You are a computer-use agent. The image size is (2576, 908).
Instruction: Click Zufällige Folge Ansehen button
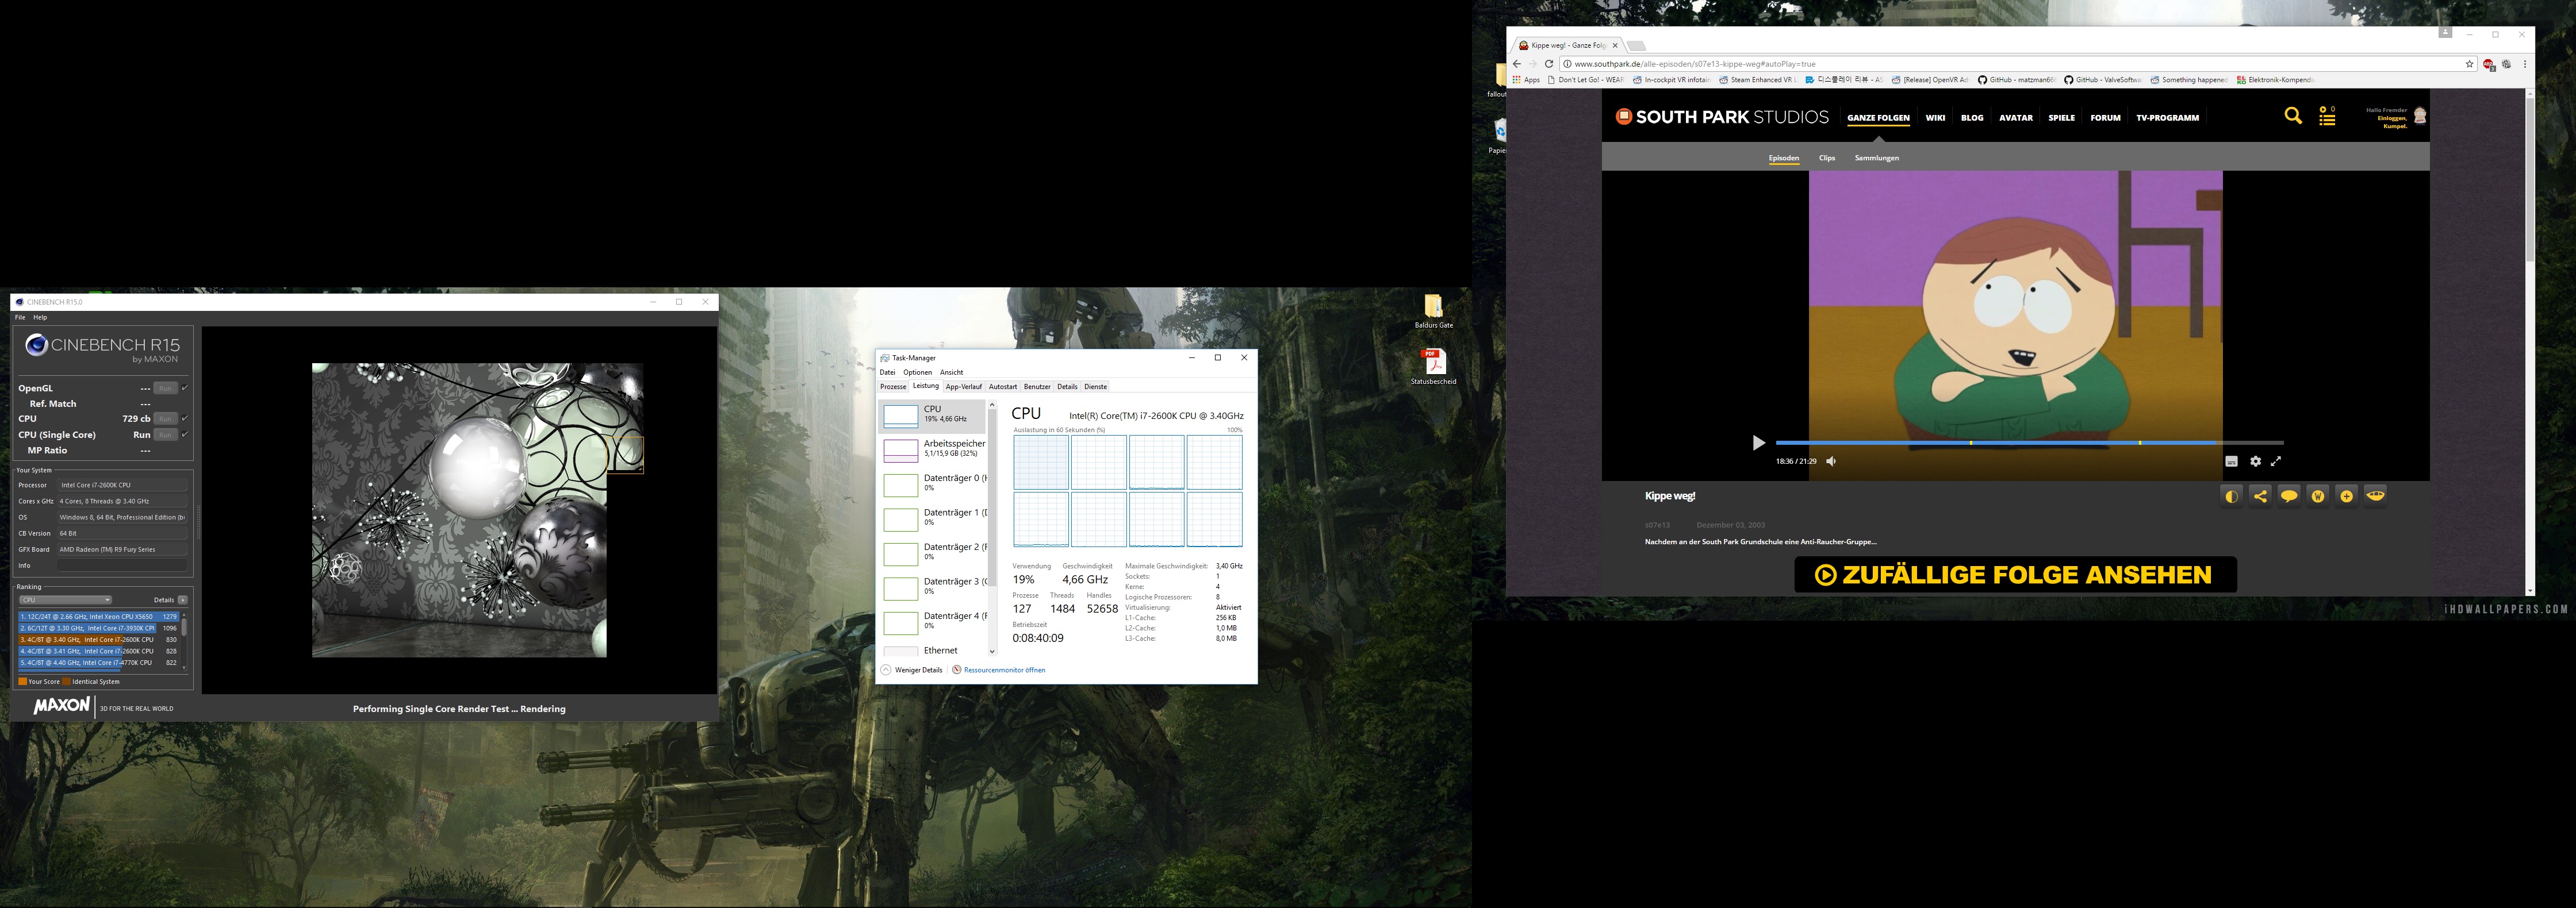(2014, 575)
